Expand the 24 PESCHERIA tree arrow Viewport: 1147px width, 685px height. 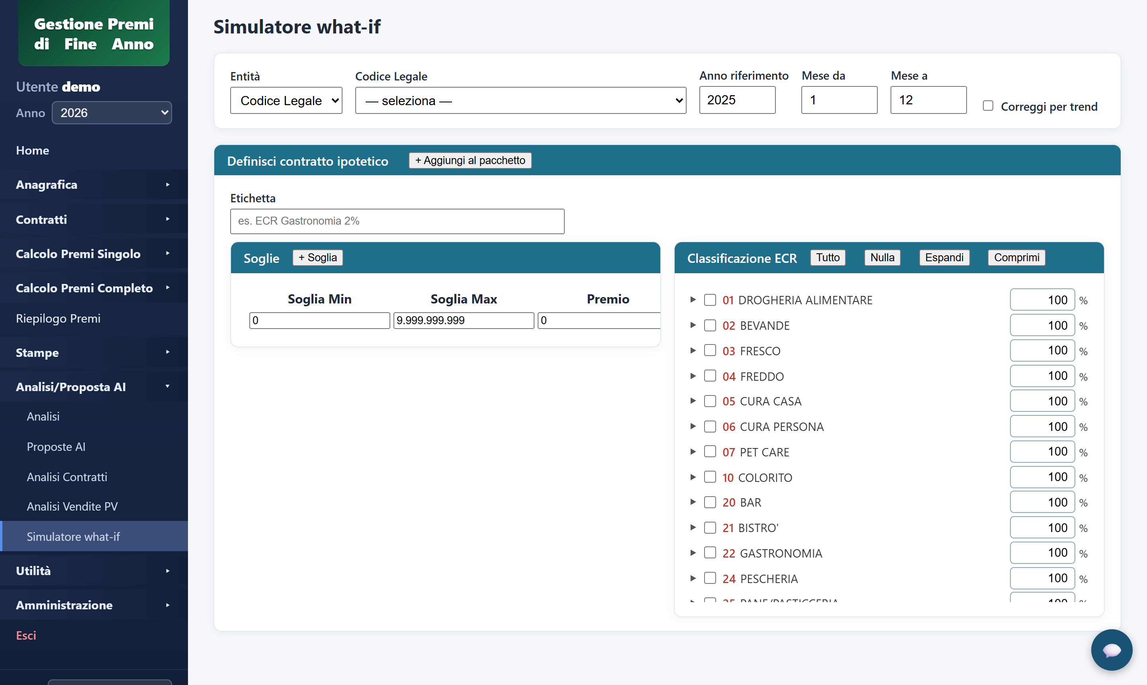click(x=692, y=578)
